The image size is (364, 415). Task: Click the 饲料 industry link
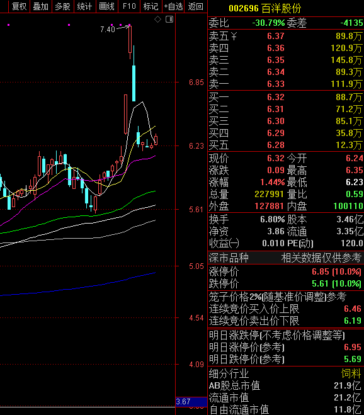[x=351, y=373]
